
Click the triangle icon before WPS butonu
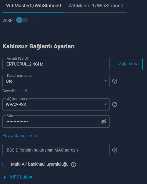click(x=5, y=177)
